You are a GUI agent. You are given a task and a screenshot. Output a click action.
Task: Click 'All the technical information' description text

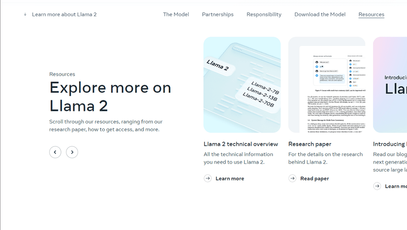pyautogui.click(x=238, y=158)
